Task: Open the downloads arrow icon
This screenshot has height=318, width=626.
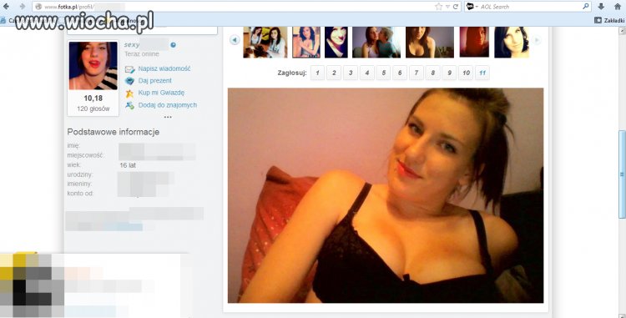Action: (601, 7)
